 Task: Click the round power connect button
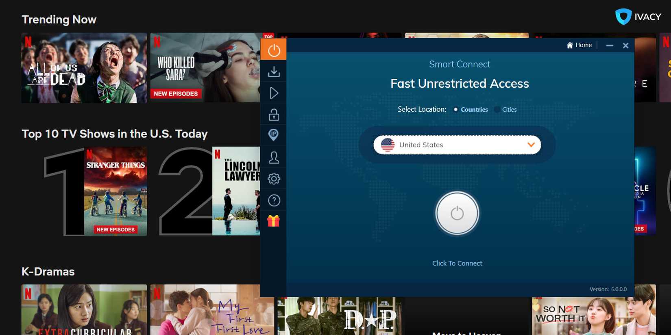(457, 213)
